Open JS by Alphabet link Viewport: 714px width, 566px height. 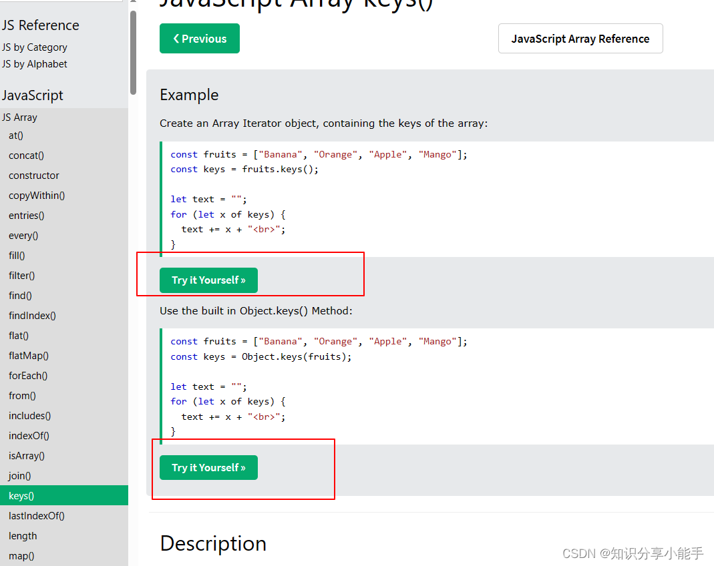pyautogui.click(x=35, y=64)
